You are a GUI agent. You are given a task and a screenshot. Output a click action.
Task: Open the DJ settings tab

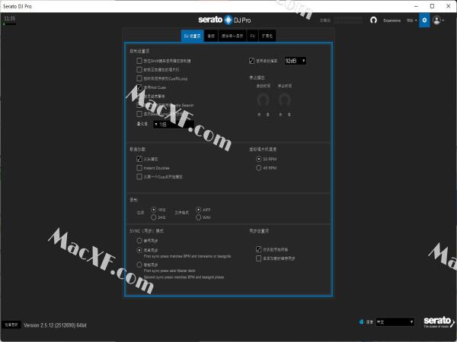click(x=193, y=36)
